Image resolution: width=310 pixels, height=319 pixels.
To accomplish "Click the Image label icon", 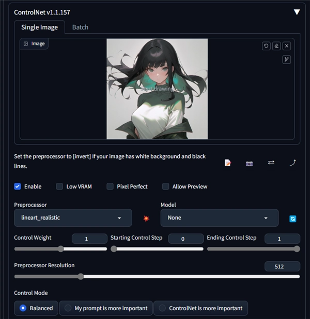I will (x=26, y=44).
